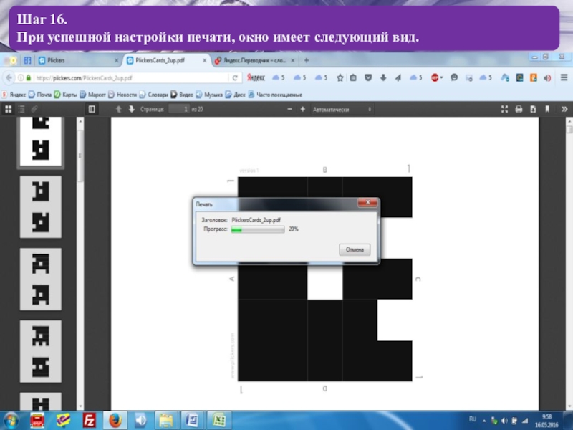573x430 pixels.
Task: Open the Почта bookmark
Action: coord(40,95)
